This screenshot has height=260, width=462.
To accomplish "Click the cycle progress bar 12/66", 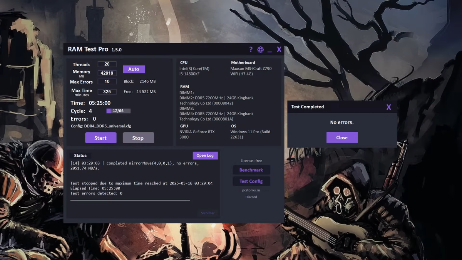I will (x=118, y=111).
